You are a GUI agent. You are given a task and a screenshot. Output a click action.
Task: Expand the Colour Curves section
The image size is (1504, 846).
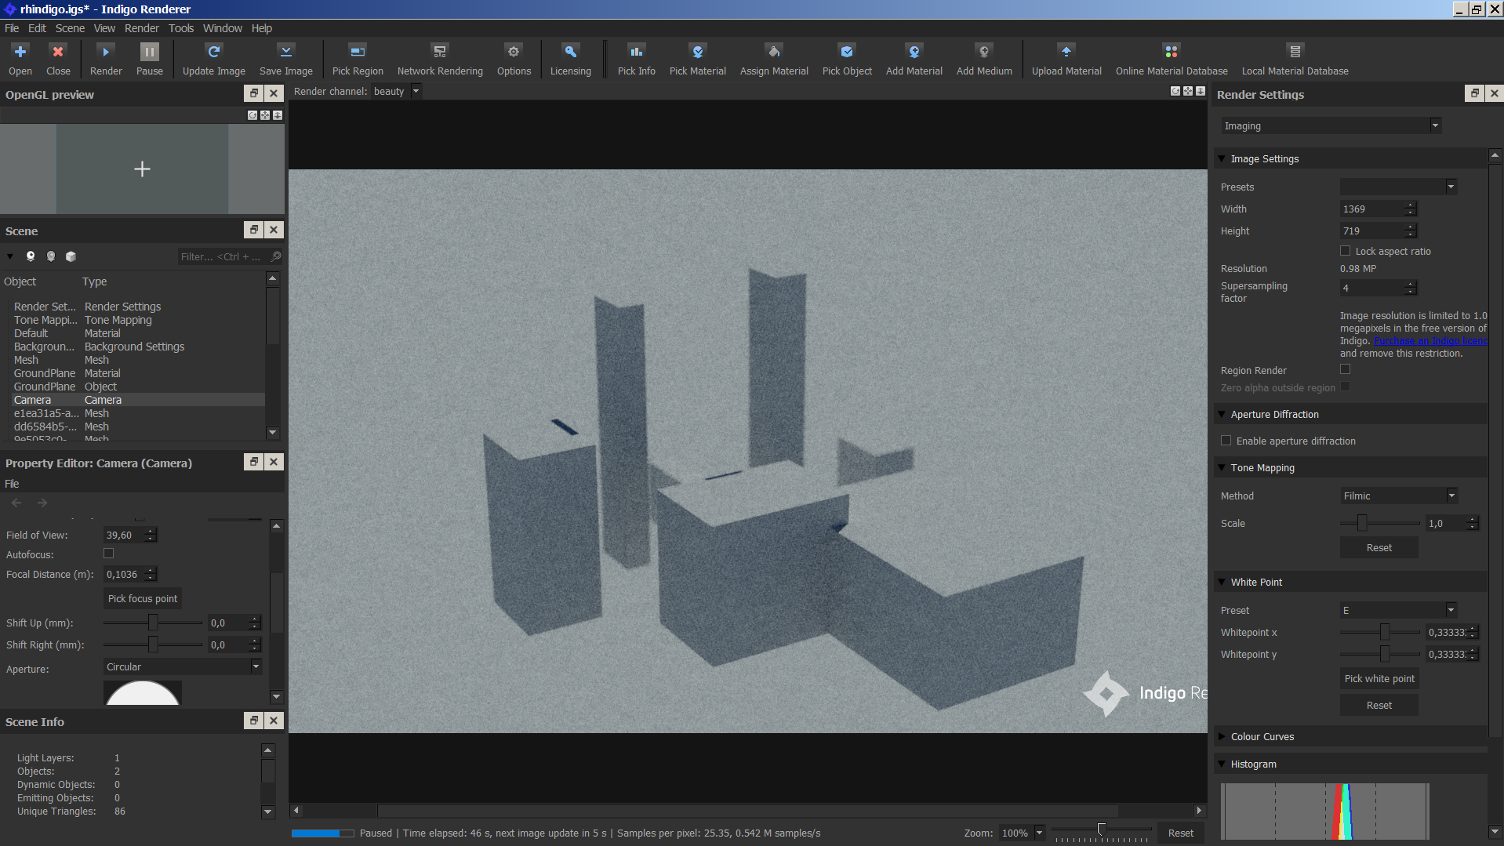click(x=1262, y=736)
